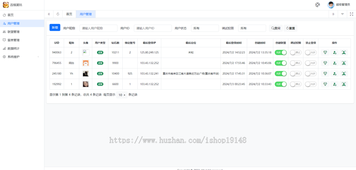Click the tab scroll-right arrow icon
356x170 pixels.
(x=333, y=14)
